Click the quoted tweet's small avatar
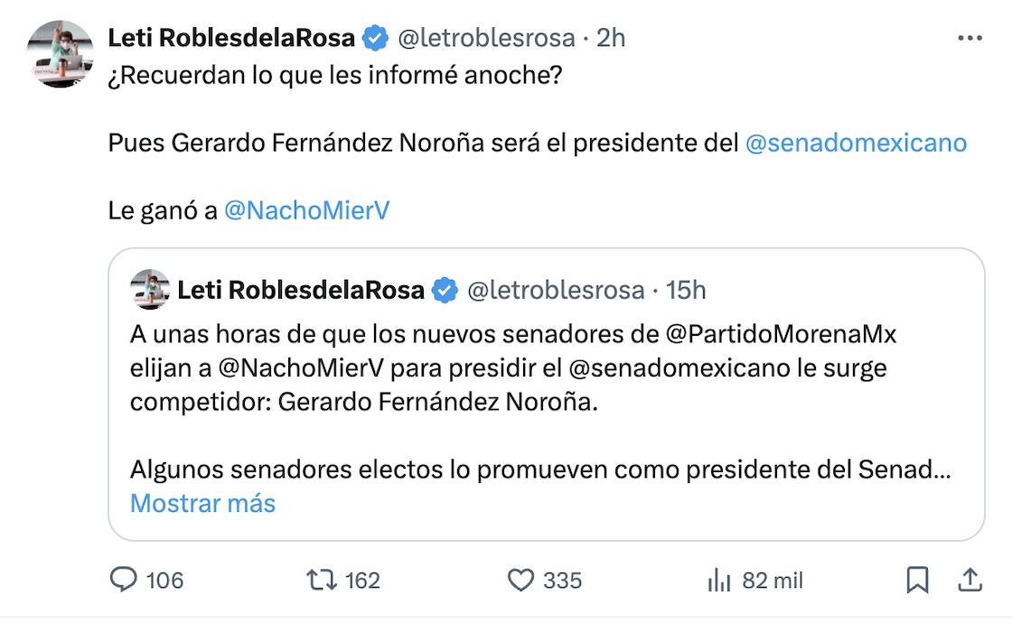The width and height of the screenshot is (1012, 623). point(150,289)
